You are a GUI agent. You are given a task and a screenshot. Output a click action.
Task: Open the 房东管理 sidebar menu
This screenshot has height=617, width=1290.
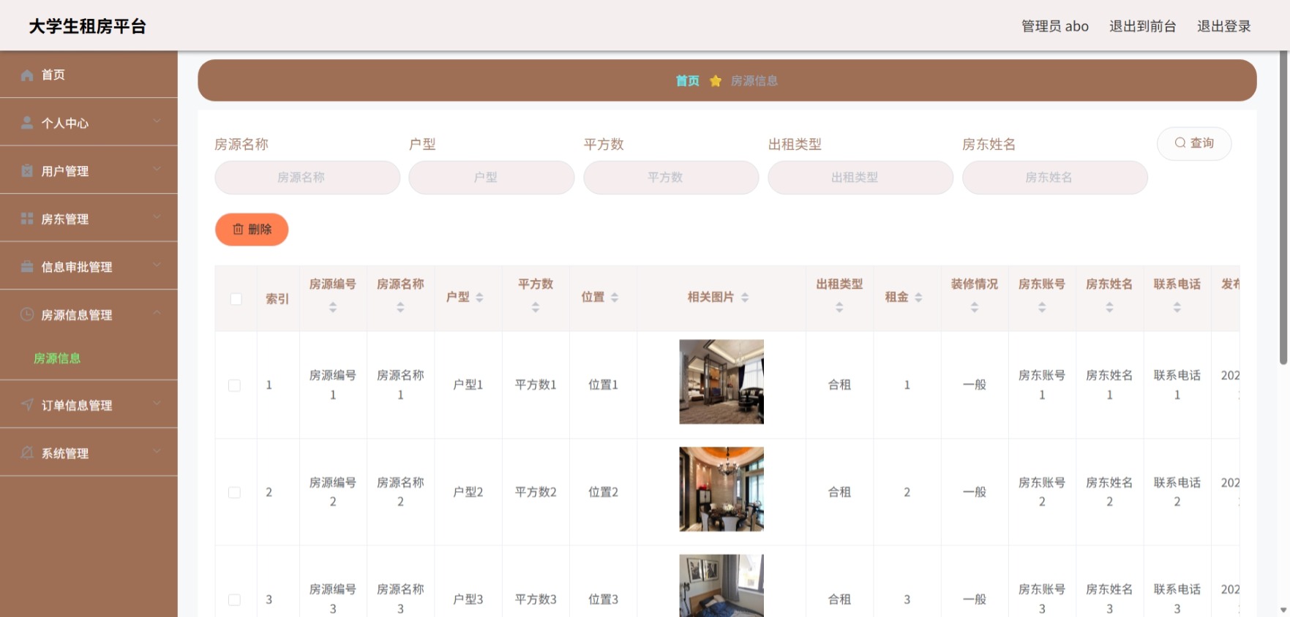point(89,219)
